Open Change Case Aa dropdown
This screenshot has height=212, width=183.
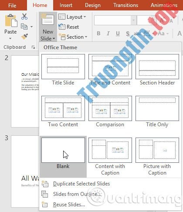click(163, 34)
